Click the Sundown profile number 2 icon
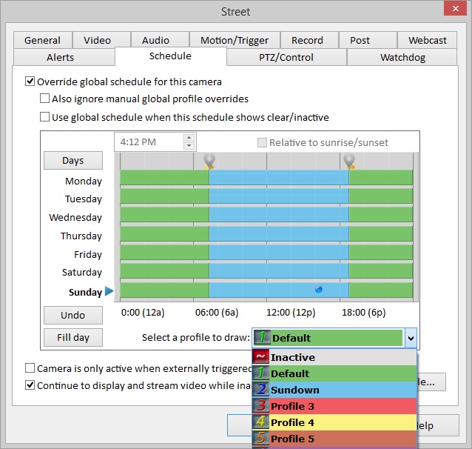Viewport: 472px width, 449px height. coord(260,390)
